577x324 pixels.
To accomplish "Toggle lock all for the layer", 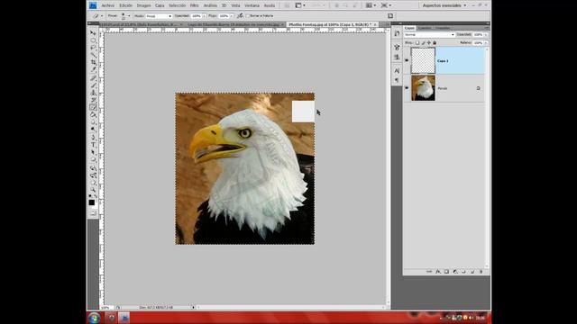I will point(435,42).
